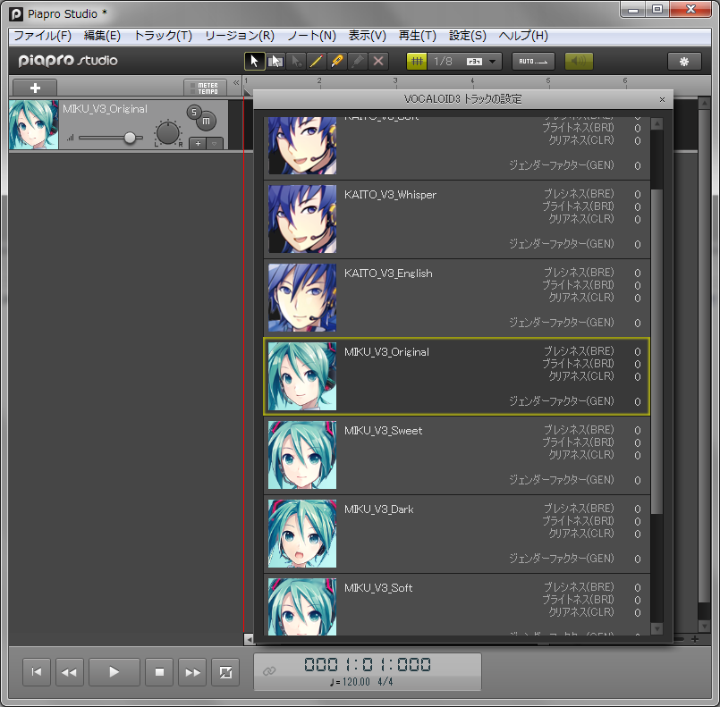Click the voice list scroll-up arrow
The image size is (720, 707).
coord(657,124)
